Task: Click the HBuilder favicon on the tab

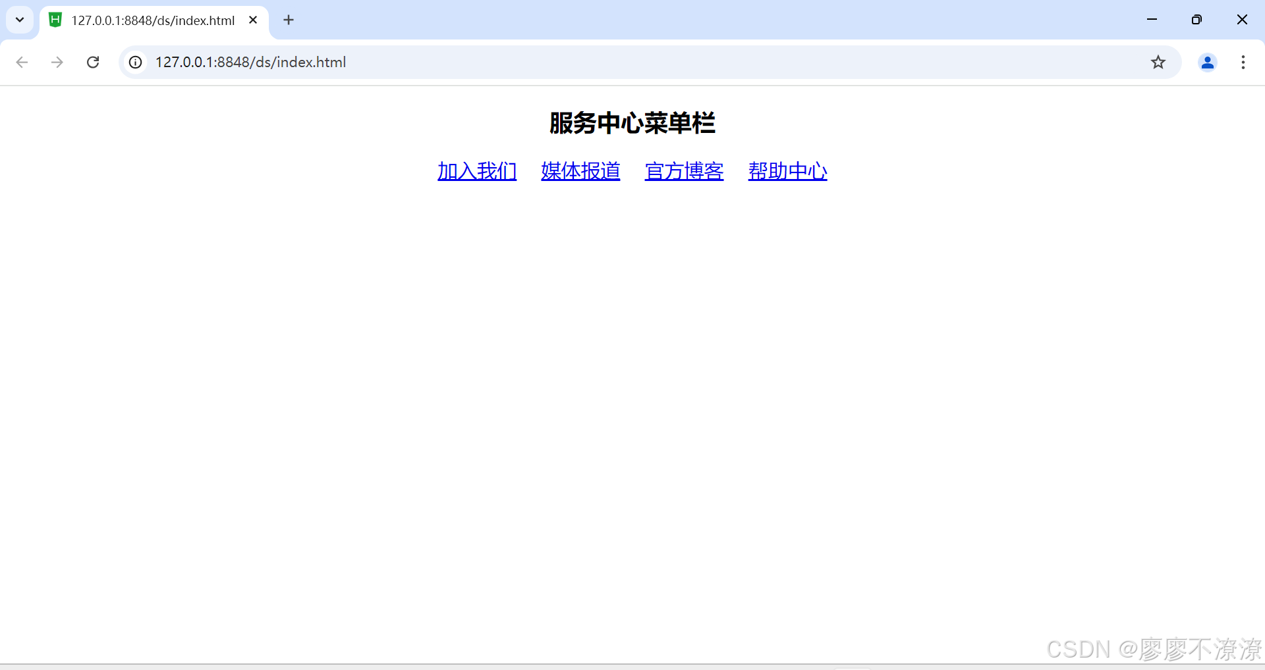Action: coord(56,20)
